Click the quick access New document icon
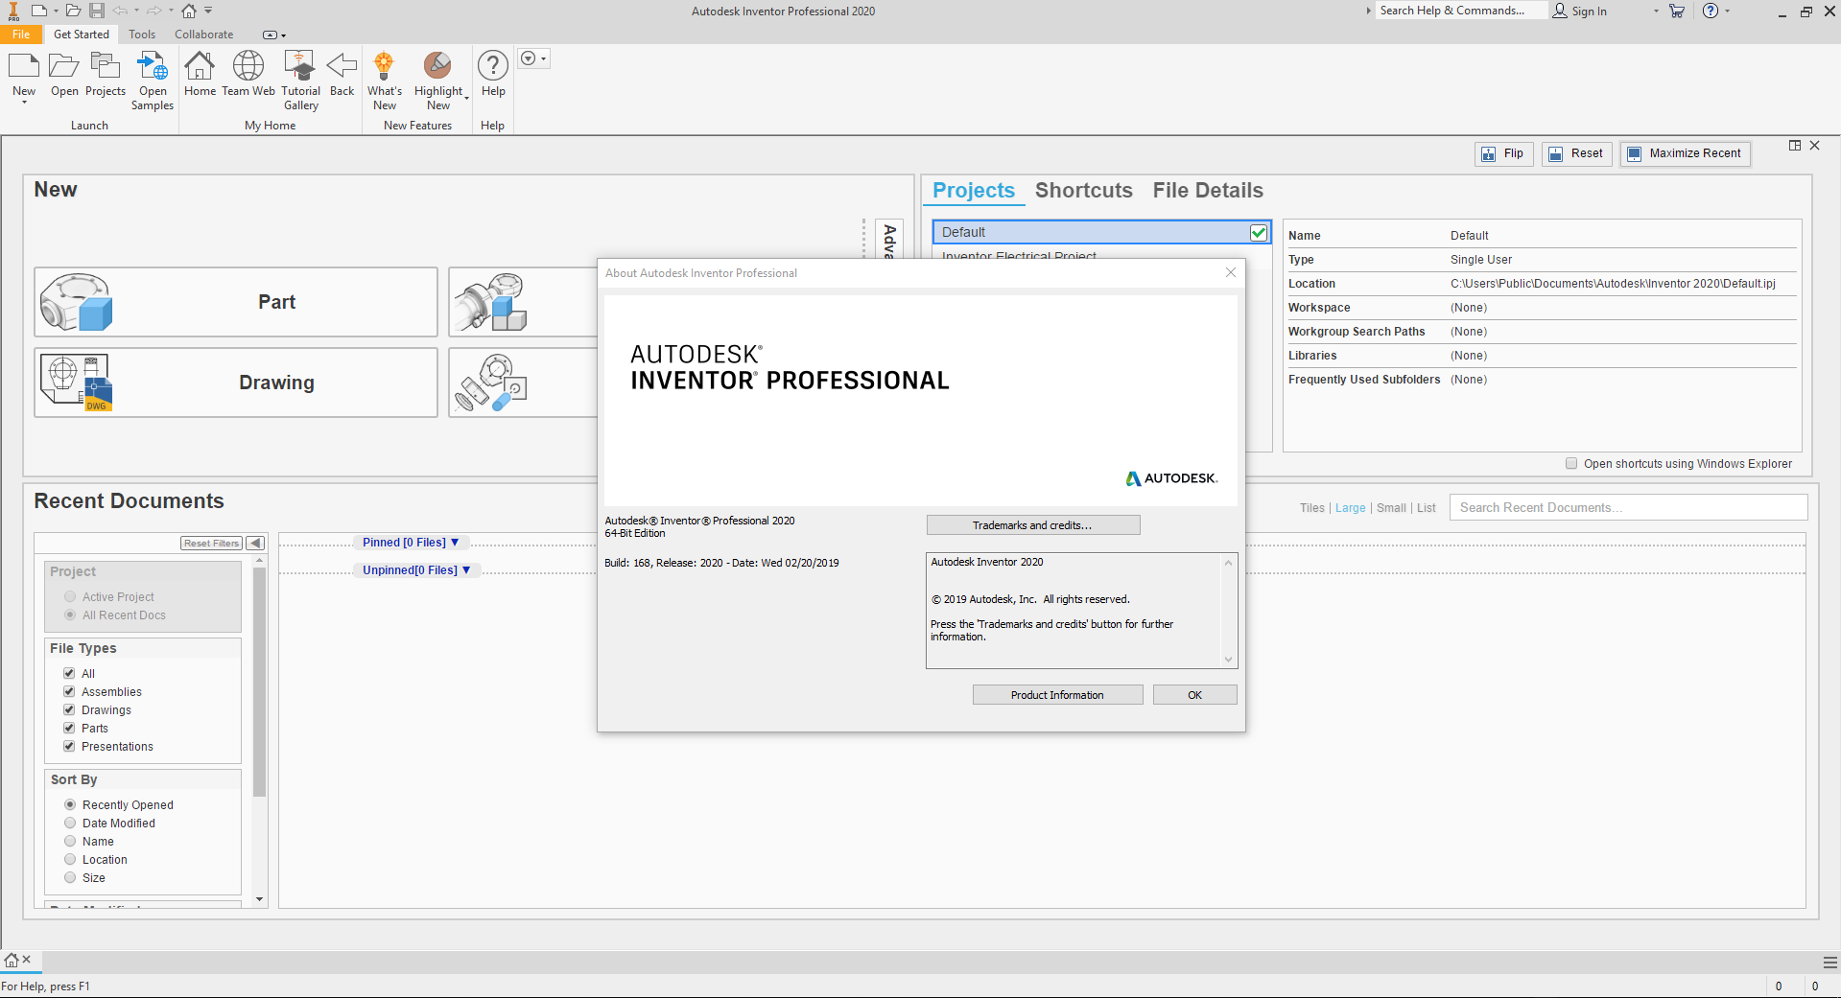Image resolution: width=1841 pixels, height=998 pixels. (x=38, y=11)
